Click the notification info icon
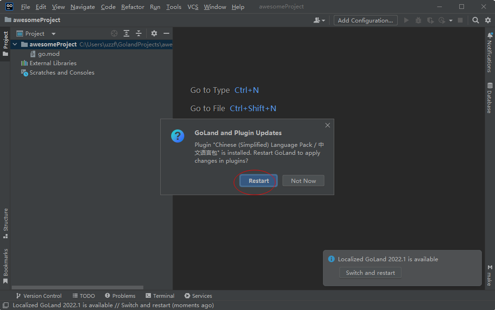This screenshot has width=495, height=310. (x=331, y=259)
